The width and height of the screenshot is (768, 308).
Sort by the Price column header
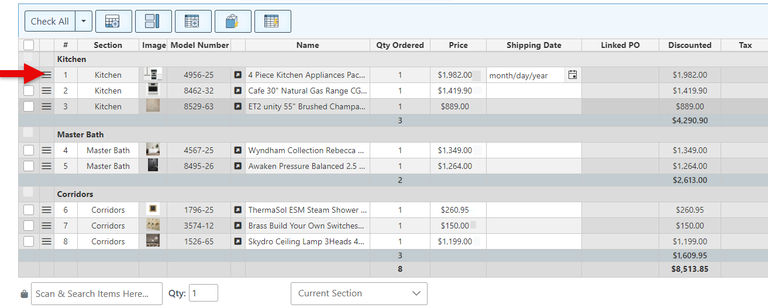pos(458,45)
